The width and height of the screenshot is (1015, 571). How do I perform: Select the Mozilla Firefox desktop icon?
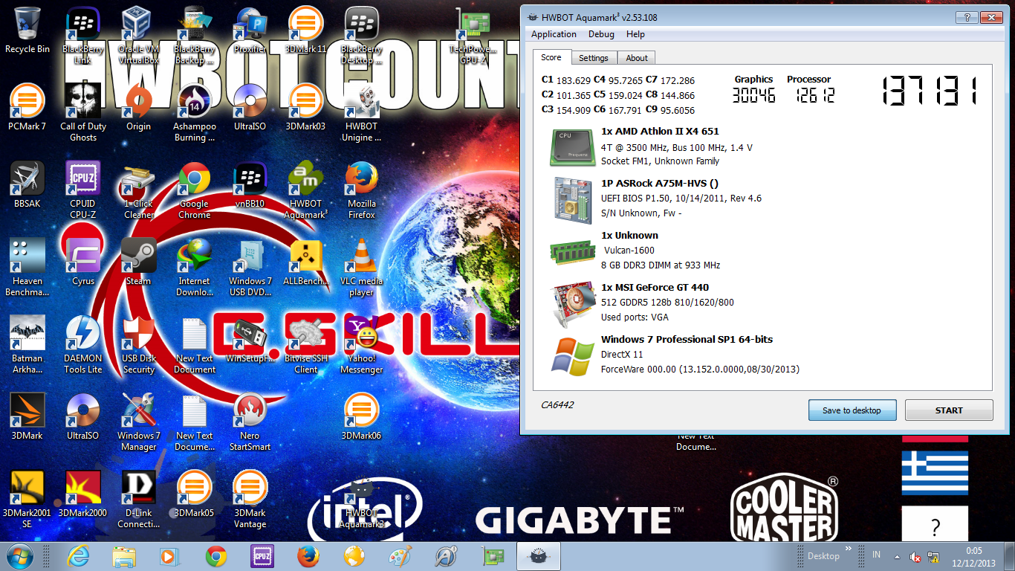click(x=361, y=190)
